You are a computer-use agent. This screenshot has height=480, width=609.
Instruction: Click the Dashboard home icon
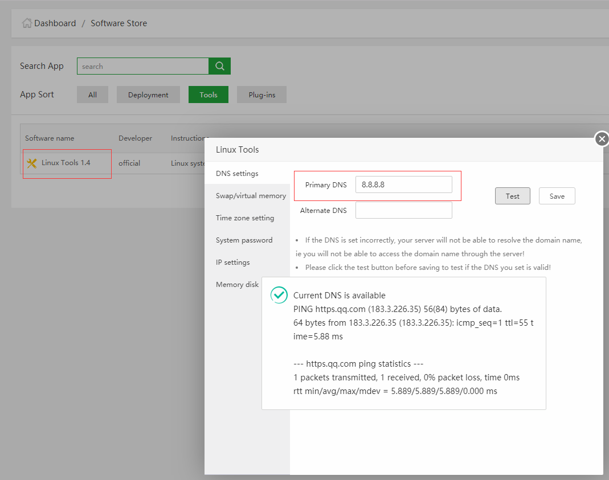pyautogui.click(x=27, y=23)
